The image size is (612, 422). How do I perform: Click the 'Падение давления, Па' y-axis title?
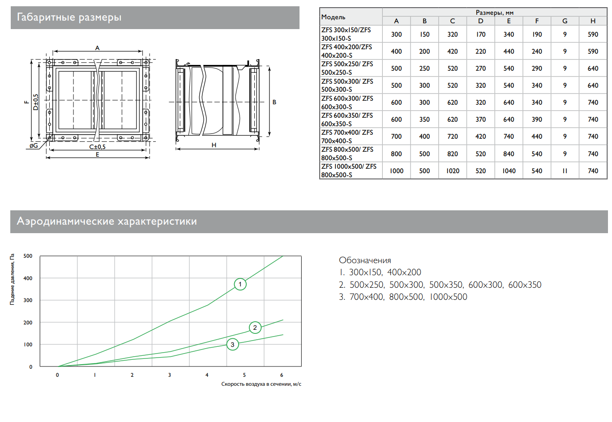(x=13, y=279)
